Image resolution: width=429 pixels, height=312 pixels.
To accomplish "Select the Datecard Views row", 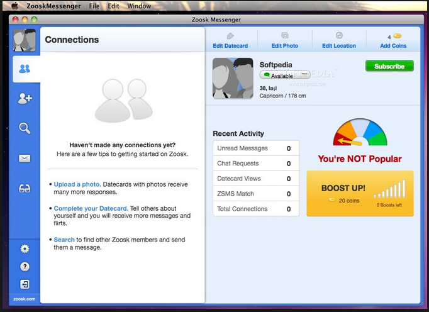I will tap(257, 179).
